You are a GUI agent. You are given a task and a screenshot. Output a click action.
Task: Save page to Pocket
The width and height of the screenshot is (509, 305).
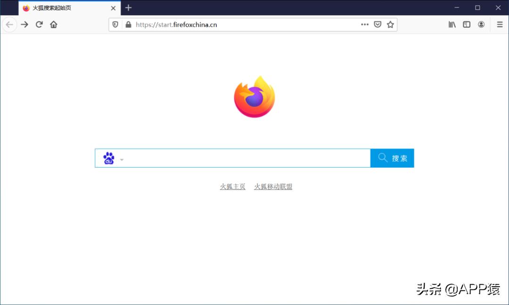[x=378, y=24]
